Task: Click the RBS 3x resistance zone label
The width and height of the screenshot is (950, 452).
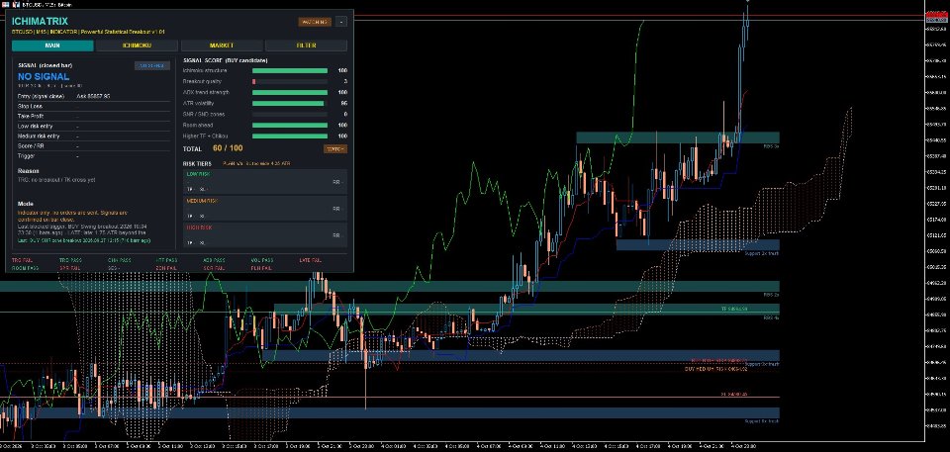Action: pos(771,146)
